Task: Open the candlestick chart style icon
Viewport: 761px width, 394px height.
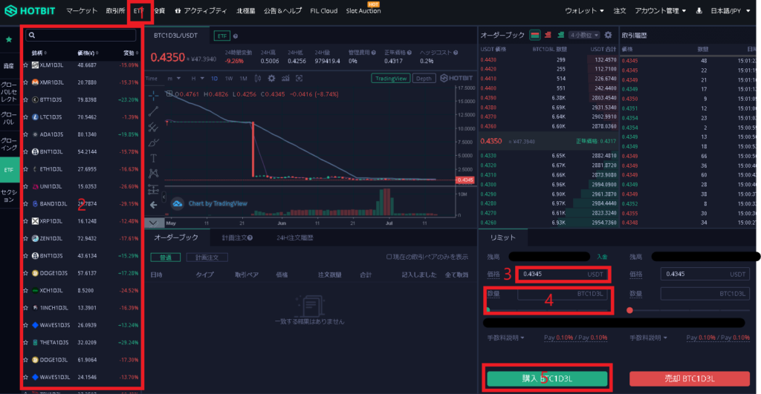Action: click(x=258, y=78)
